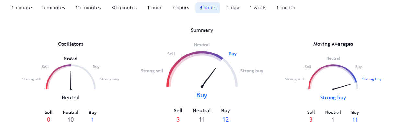
Task: Switch to 2 hours timeframe
Action: pos(181,8)
